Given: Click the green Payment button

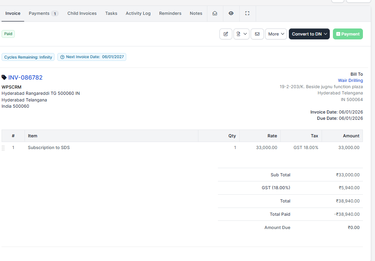Looking at the screenshot, I should (348, 34).
